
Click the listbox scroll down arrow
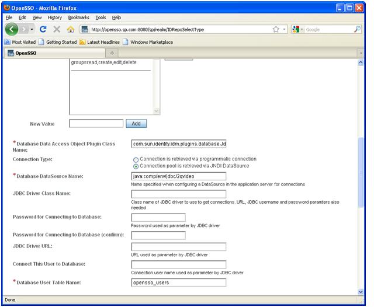157,111
